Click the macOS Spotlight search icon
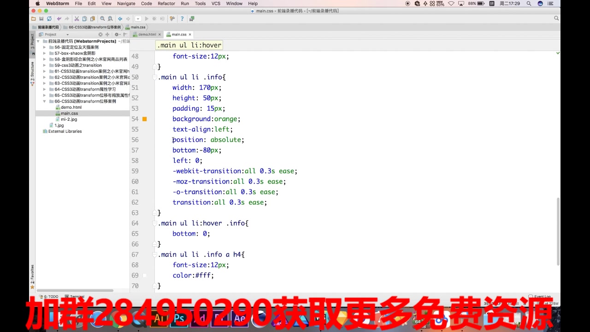This screenshot has width=590, height=332. point(529,3)
